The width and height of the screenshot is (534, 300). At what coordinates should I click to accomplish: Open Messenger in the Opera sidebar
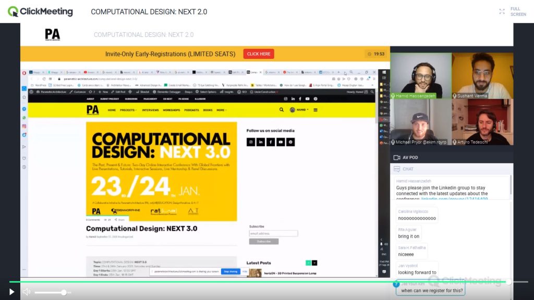24,109
